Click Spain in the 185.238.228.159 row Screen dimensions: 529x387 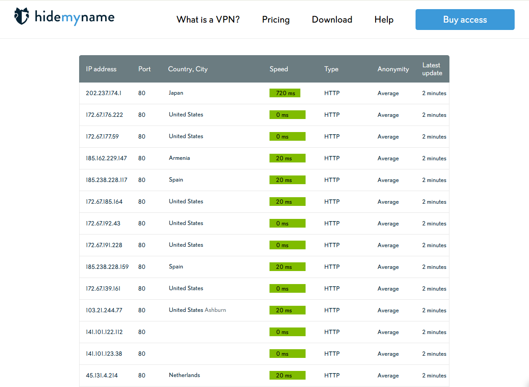176,267
